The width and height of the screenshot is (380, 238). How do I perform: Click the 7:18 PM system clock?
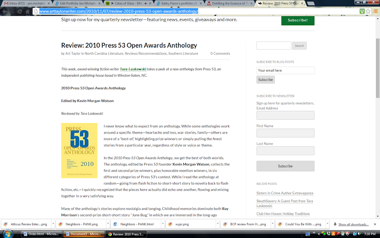pyautogui.click(x=370, y=234)
